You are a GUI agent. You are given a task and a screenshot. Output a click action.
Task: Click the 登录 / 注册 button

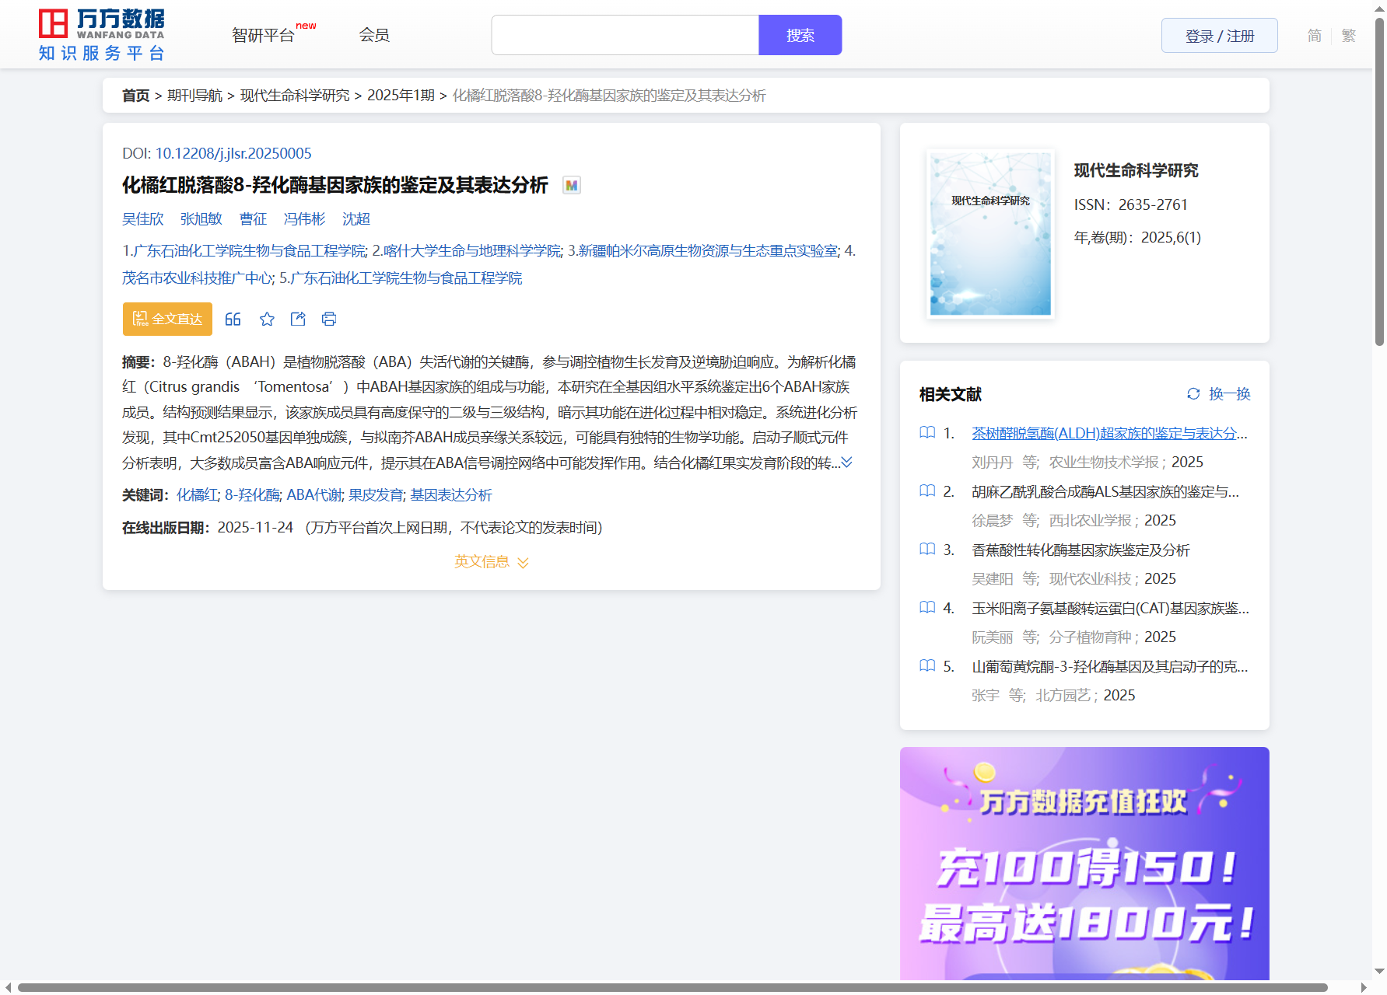pyautogui.click(x=1219, y=36)
